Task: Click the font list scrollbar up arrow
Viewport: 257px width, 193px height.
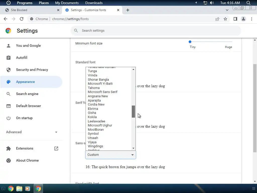Action: tap(134, 69)
